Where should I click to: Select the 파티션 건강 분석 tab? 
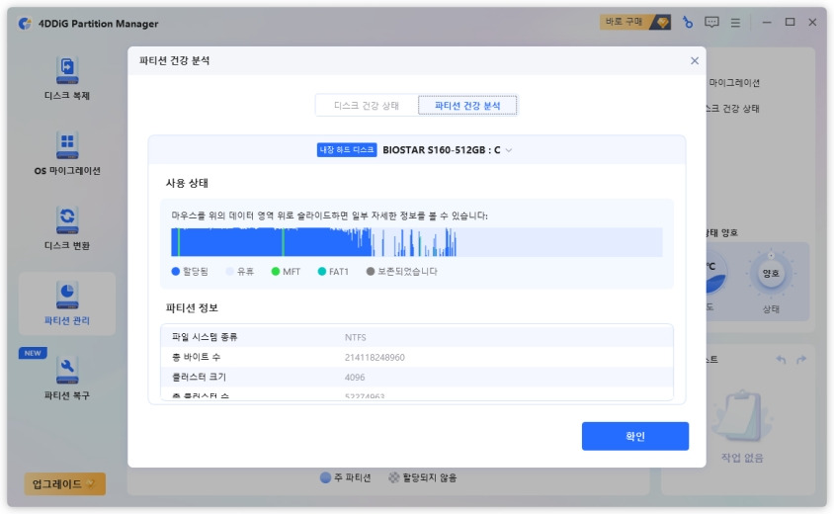467,106
